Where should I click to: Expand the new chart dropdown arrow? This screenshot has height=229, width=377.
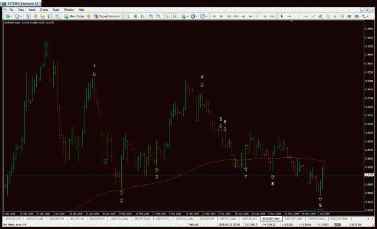tap(11, 16)
